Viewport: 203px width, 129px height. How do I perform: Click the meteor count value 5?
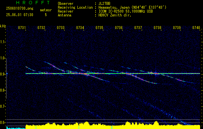point(46,15)
